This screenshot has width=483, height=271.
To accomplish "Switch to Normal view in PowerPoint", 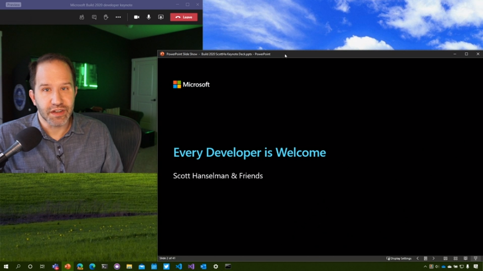I will [x=446, y=258].
